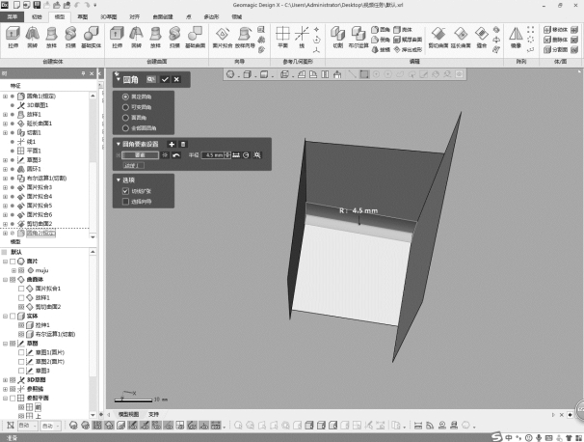This screenshot has width=584, height=442.
Task: Click the trash icon in 圆角要素设置
Action: 183,143
